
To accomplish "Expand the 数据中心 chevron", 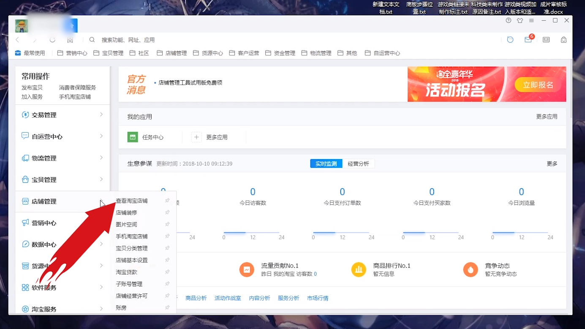I will pos(101,244).
